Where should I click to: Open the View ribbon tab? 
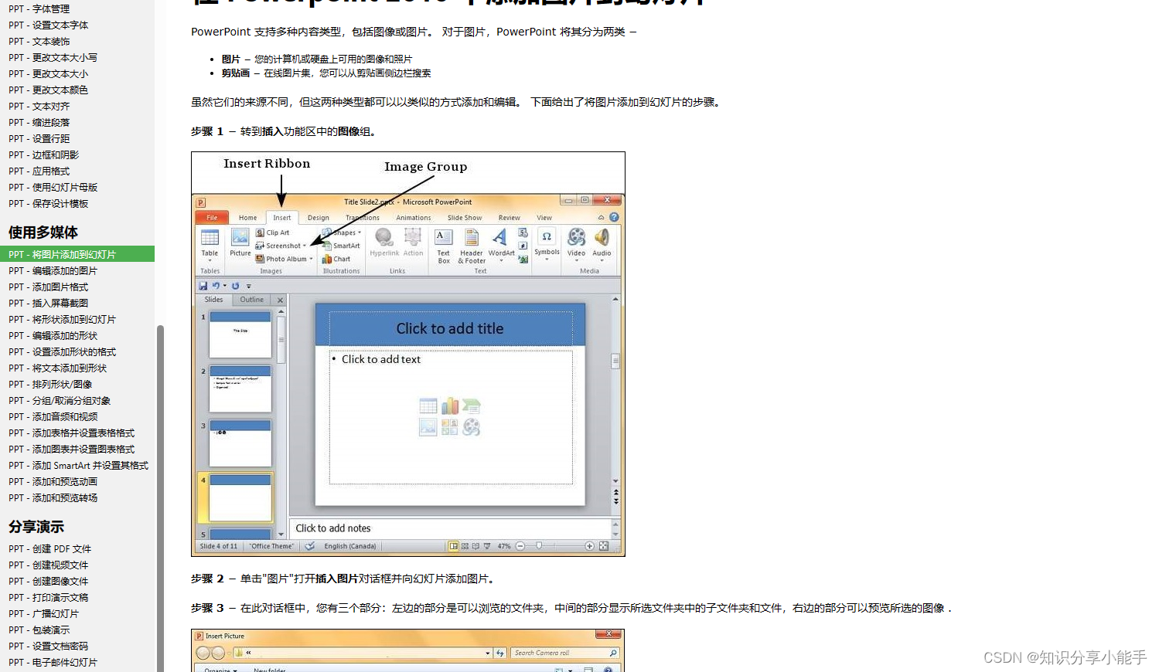[544, 218]
